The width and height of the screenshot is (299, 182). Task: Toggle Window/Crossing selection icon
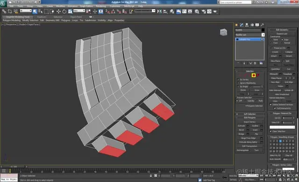tap(52, 11)
